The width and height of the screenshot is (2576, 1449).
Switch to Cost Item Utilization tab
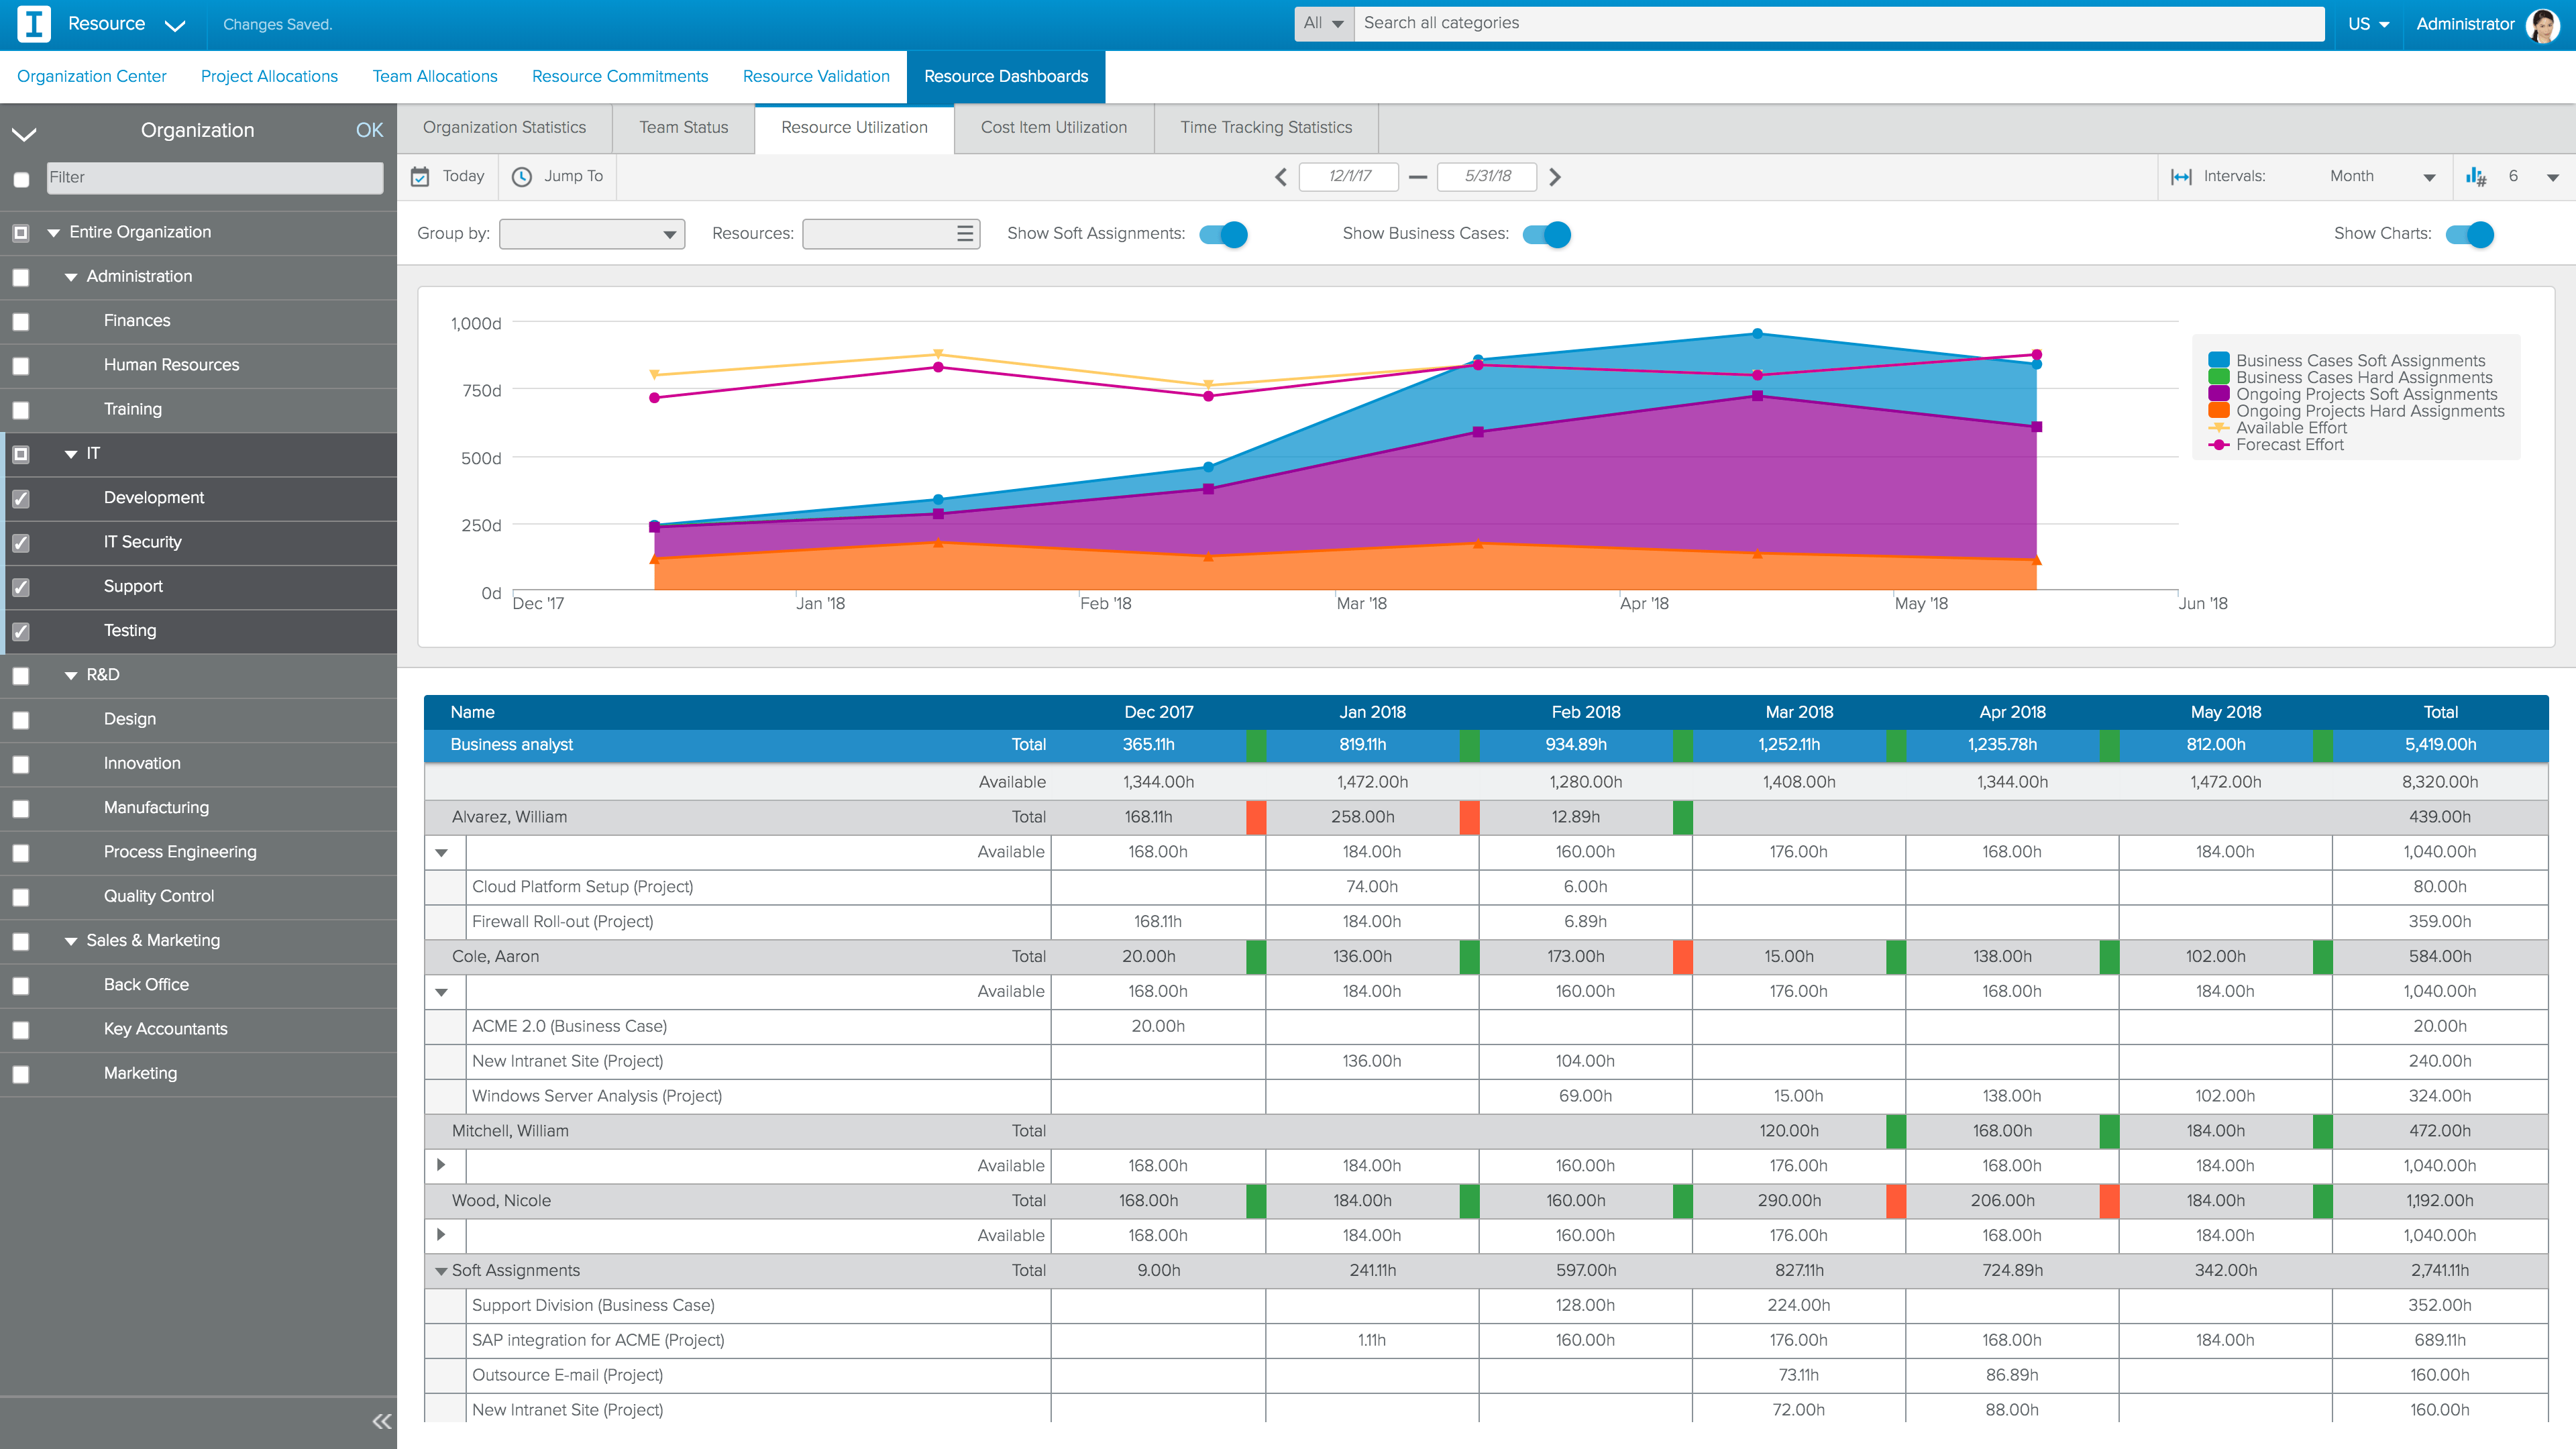point(1053,127)
